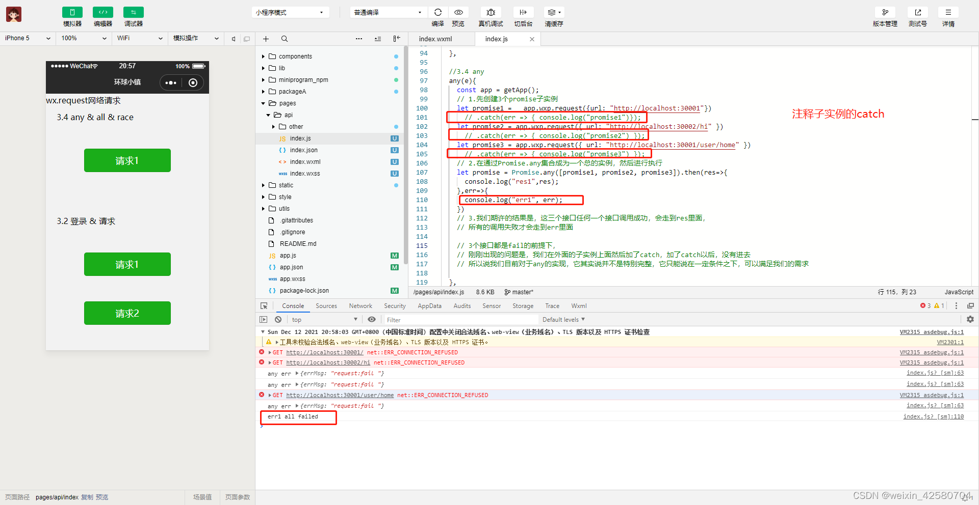
Task: Click the compile (编译) refresh icon
Action: 438,12
